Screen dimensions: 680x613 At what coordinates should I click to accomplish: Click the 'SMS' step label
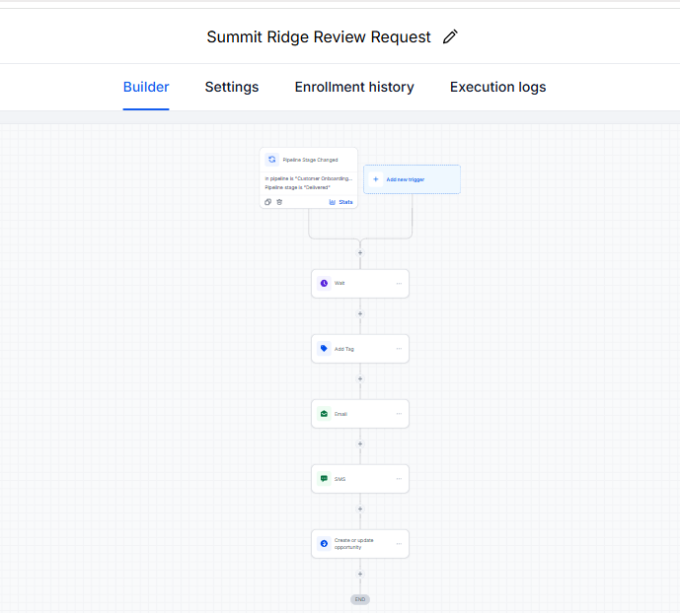pyautogui.click(x=340, y=479)
